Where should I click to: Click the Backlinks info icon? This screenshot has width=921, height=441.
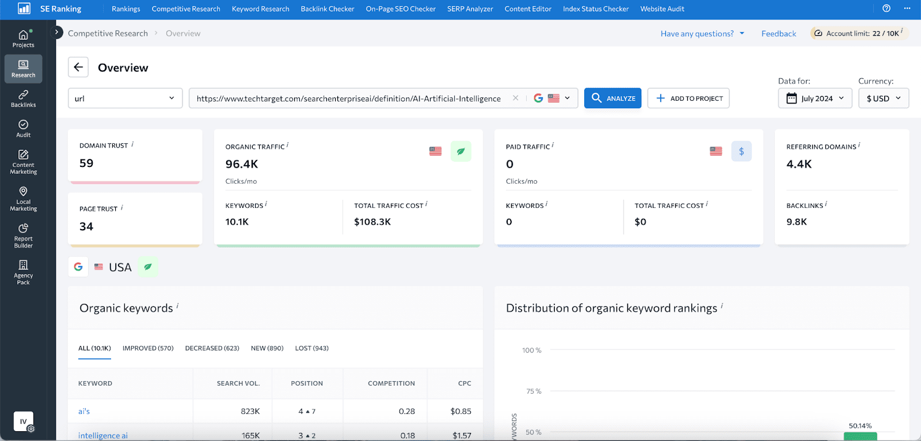pyautogui.click(x=826, y=204)
